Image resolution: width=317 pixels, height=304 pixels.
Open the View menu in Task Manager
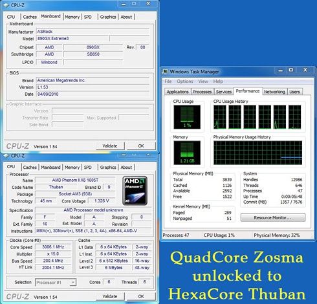(203, 81)
